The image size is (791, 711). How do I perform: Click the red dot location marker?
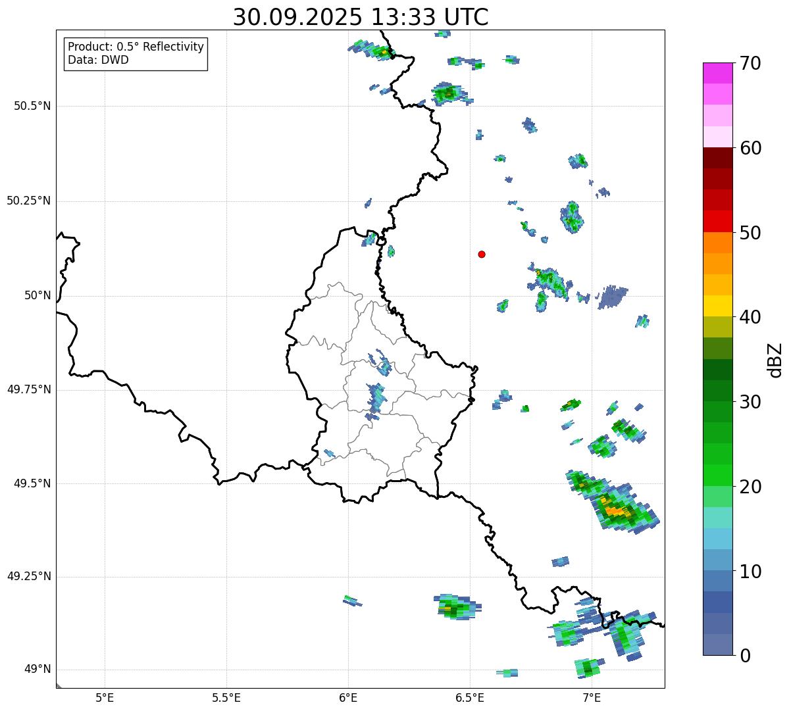point(482,254)
